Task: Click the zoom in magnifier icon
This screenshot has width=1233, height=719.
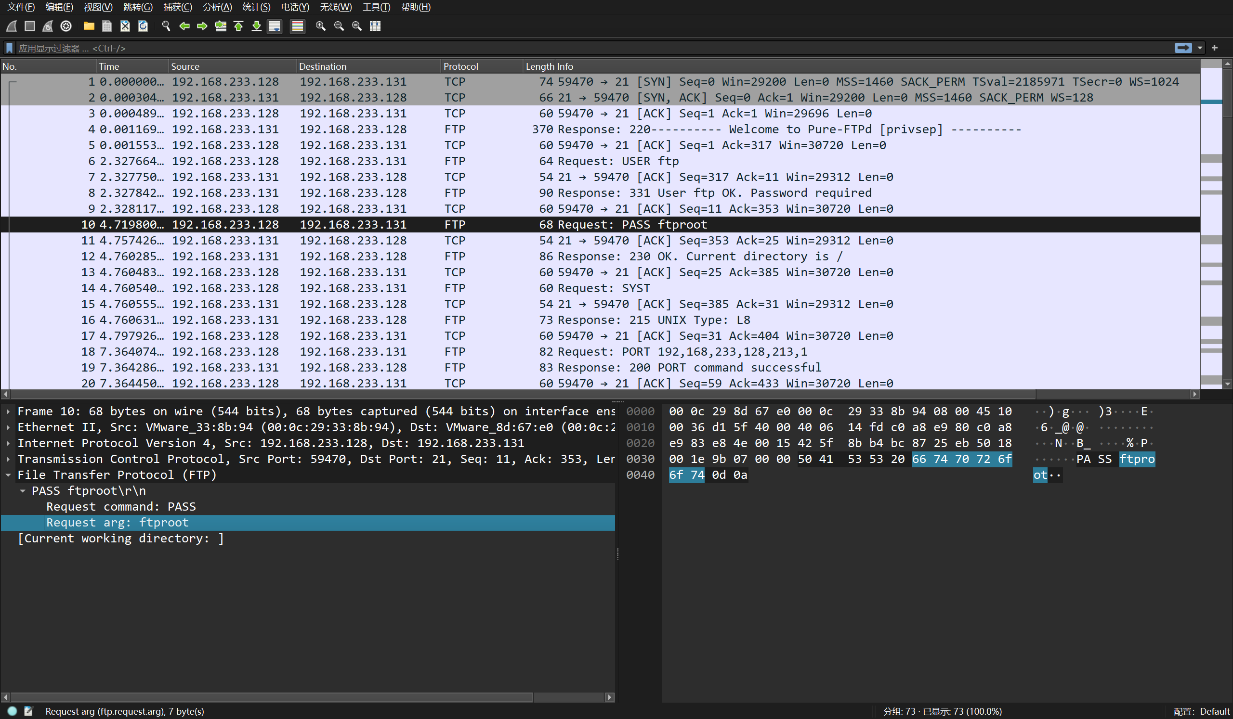Action: tap(320, 26)
